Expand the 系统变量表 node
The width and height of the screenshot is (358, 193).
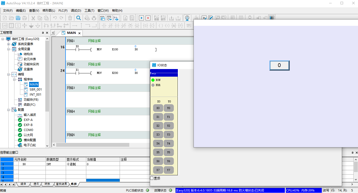click(x=8, y=44)
